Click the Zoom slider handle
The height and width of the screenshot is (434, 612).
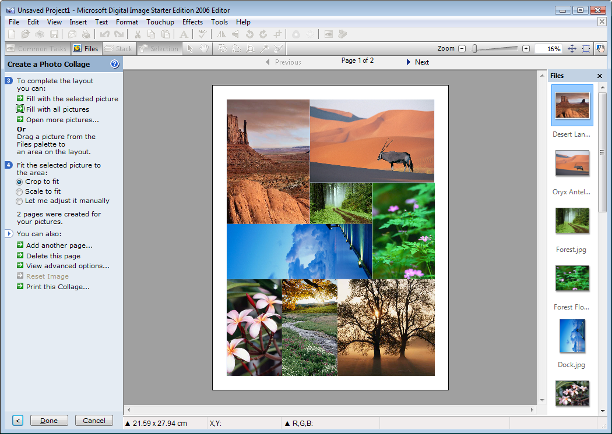[474, 49]
